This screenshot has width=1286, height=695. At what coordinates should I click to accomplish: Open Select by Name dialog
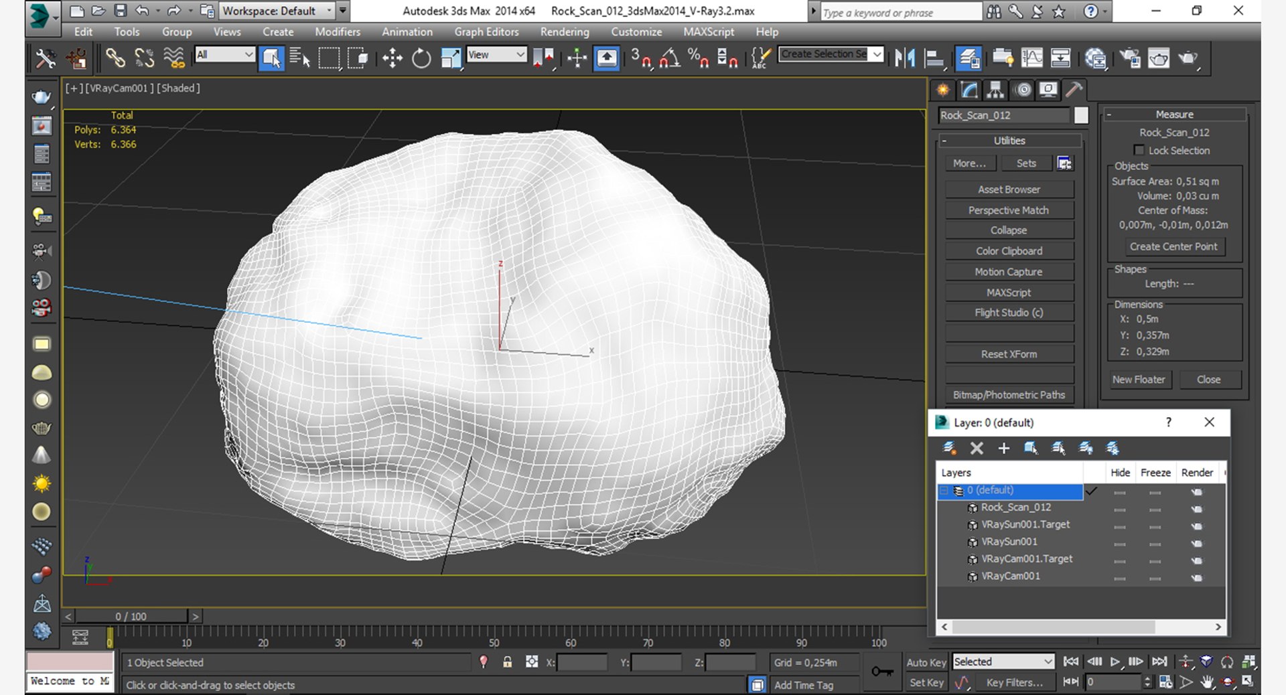click(x=299, y=58)
